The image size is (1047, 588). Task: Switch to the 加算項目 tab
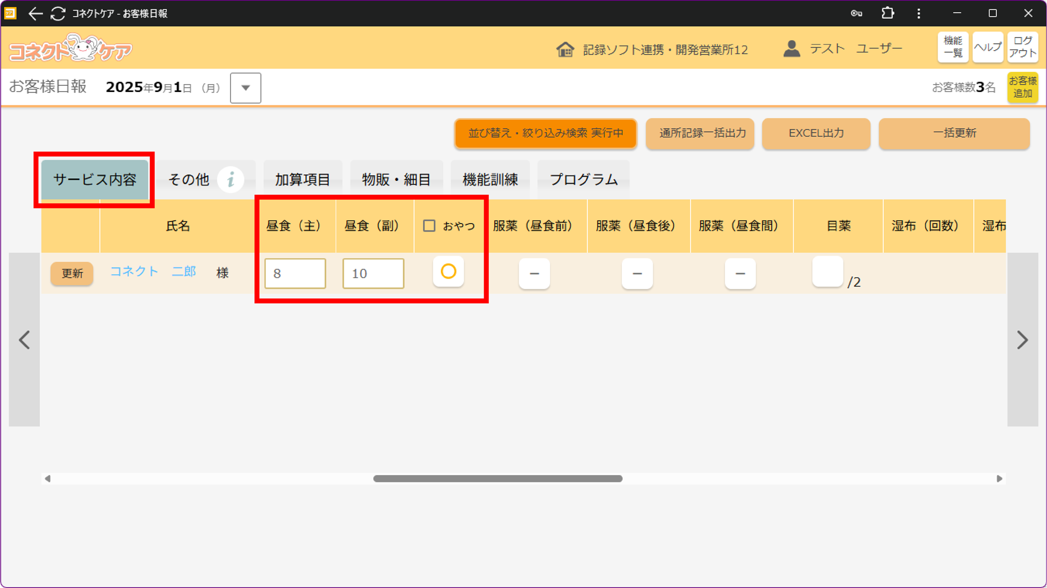(303, 180)
